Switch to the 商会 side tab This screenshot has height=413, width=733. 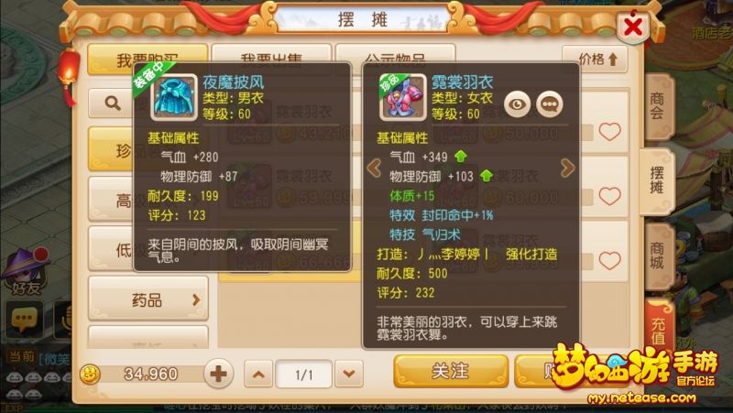pos(658,106)
